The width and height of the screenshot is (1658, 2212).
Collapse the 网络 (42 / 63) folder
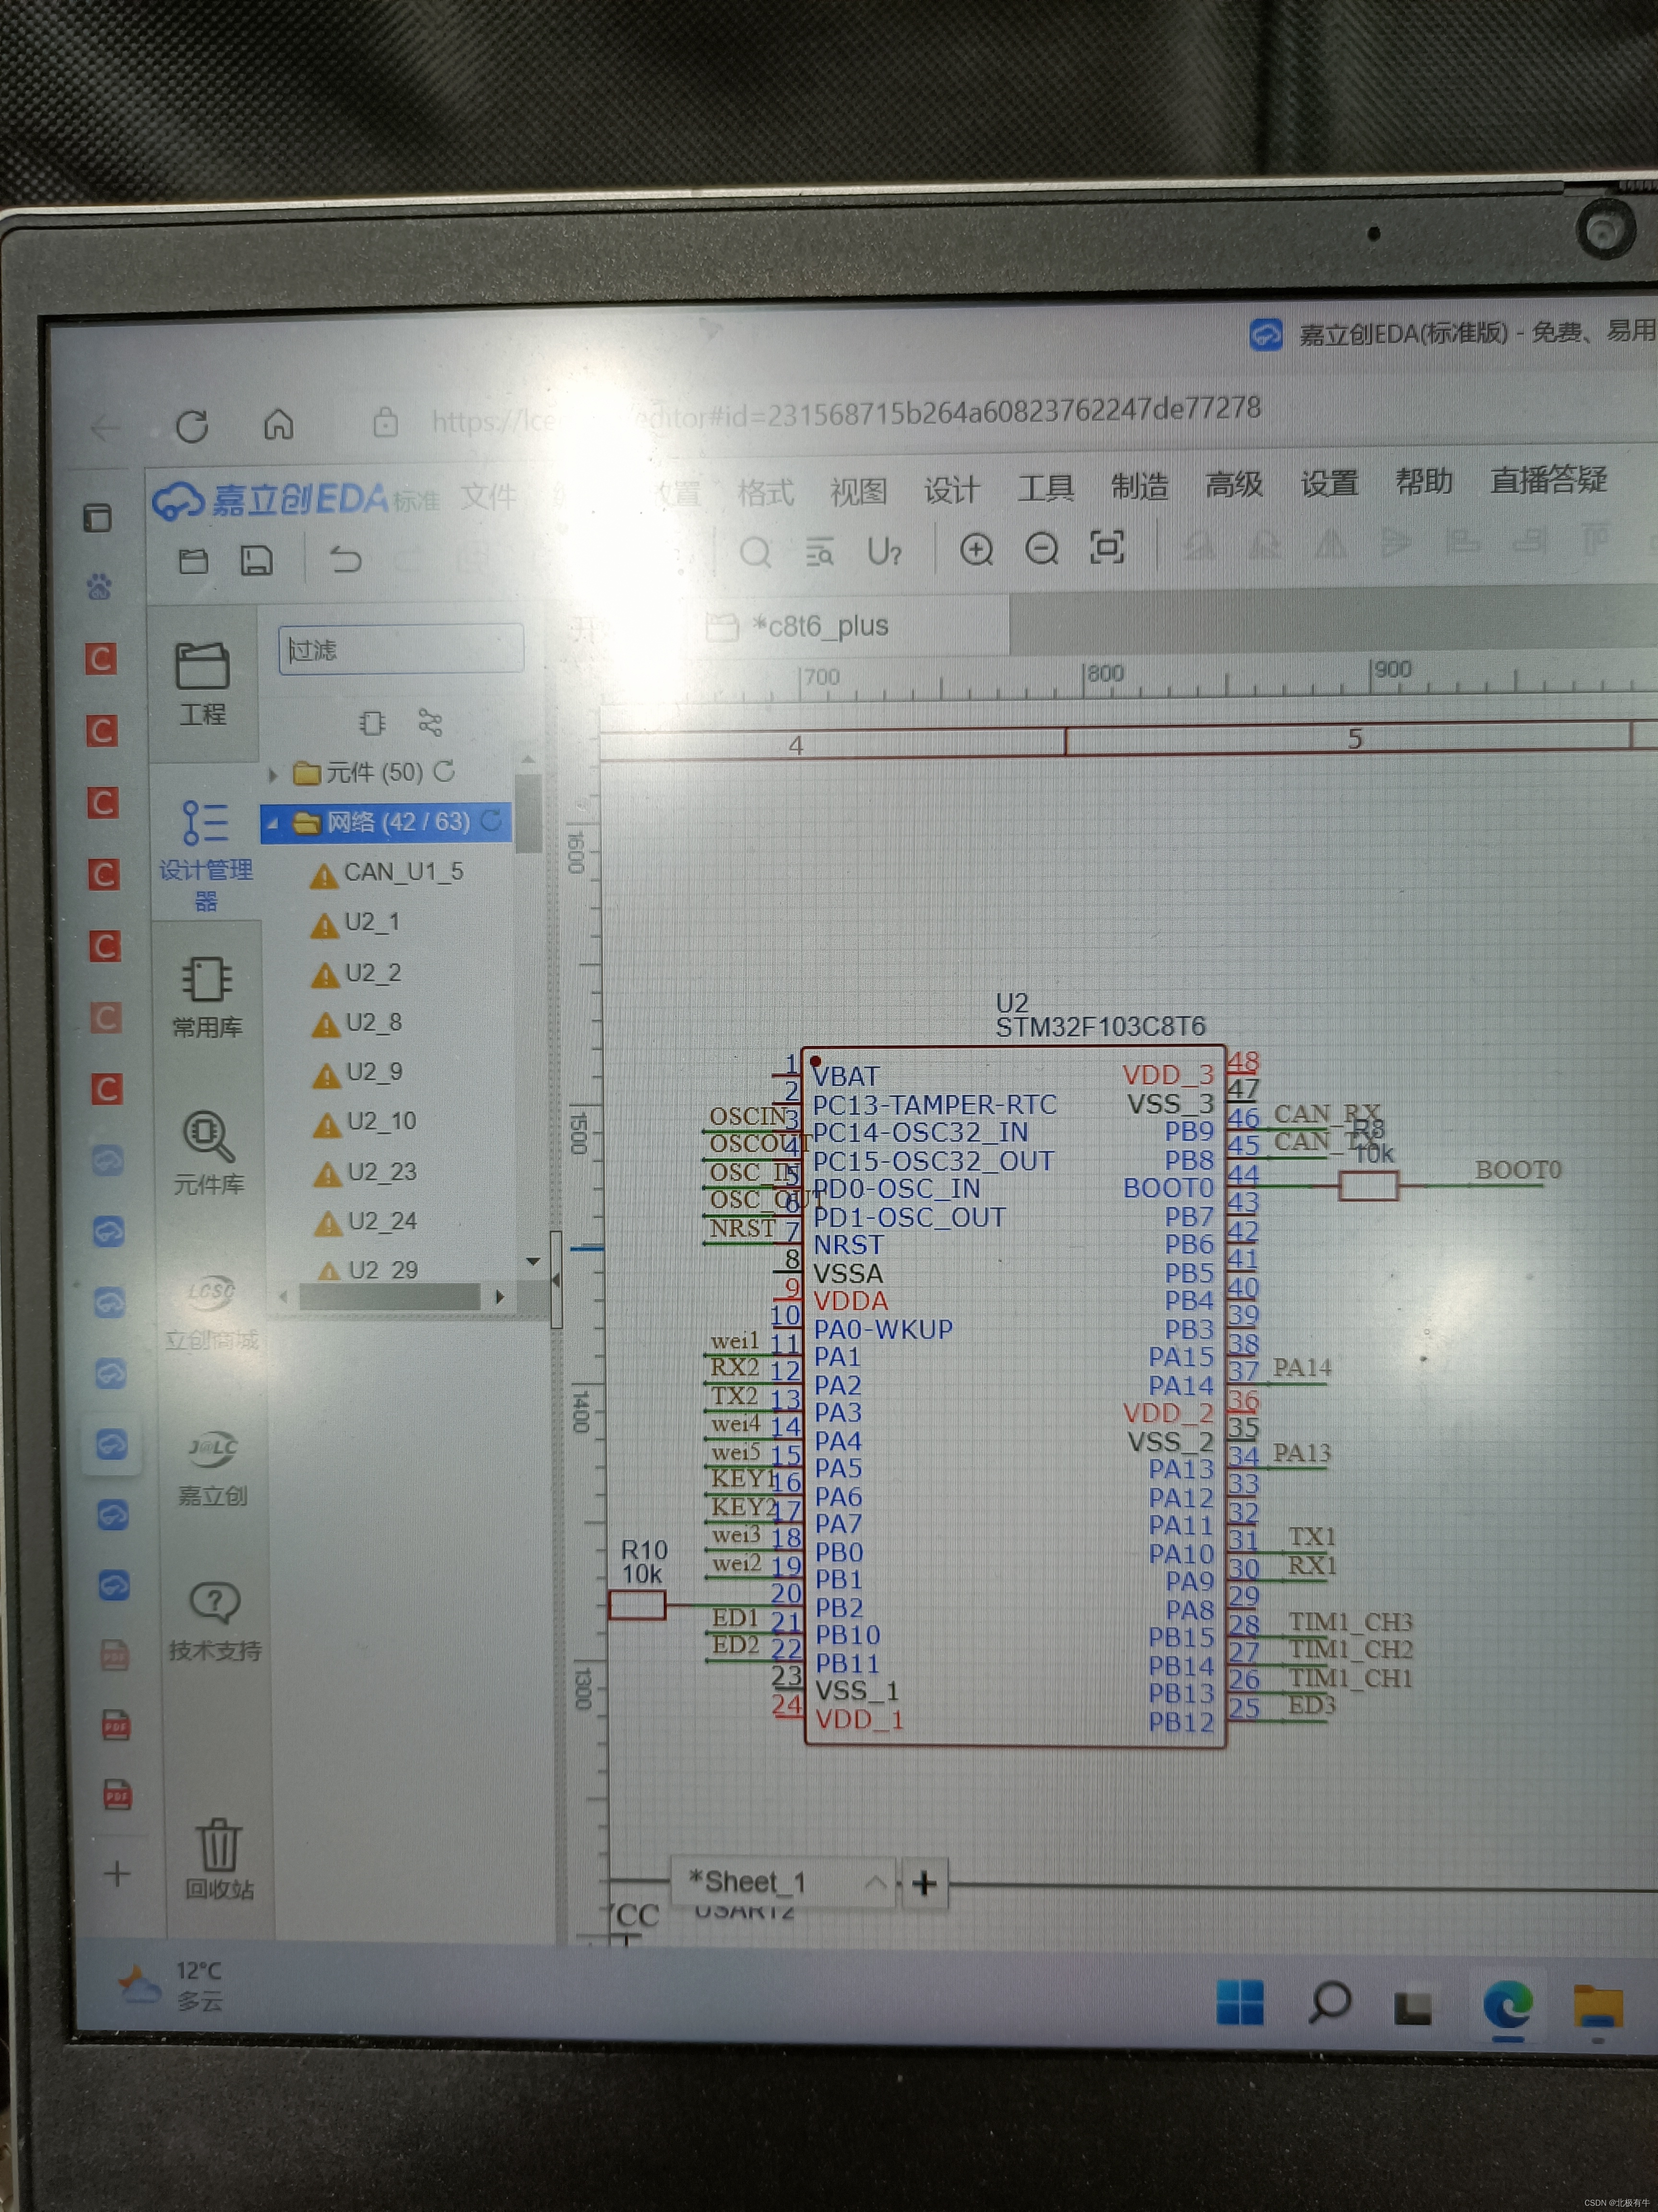[272, 824]
